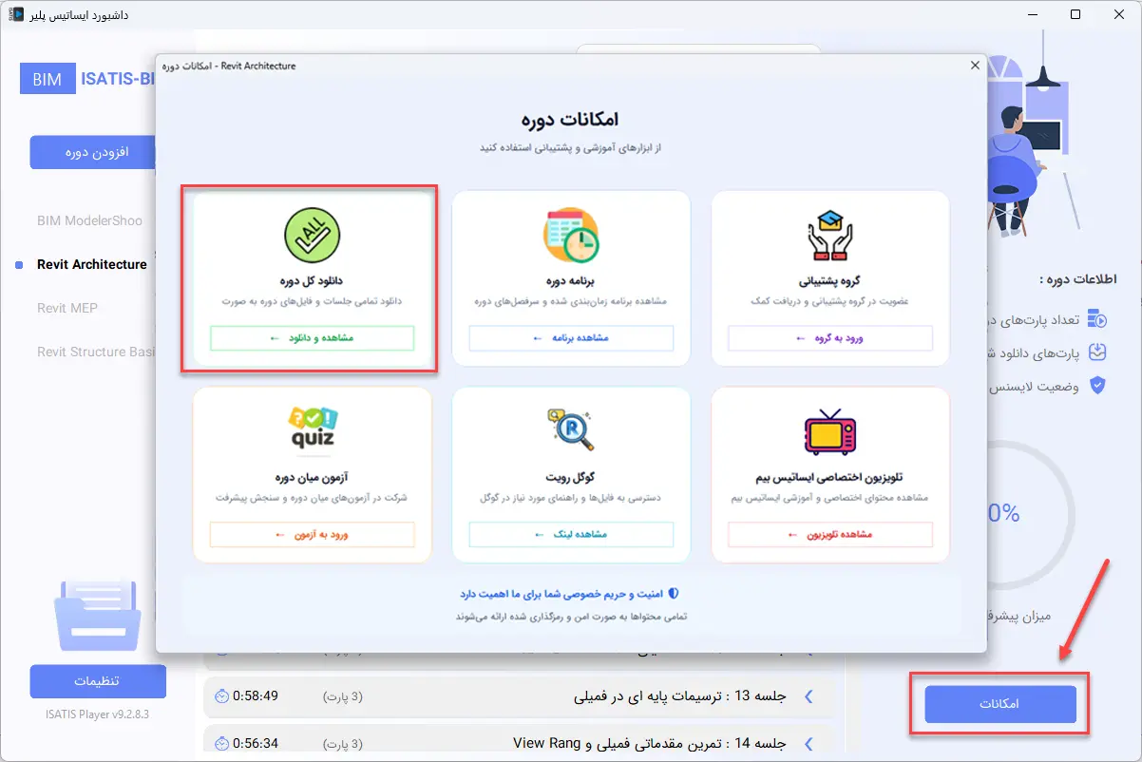Click the green ALL checkmark download icon

click(312, 234)
